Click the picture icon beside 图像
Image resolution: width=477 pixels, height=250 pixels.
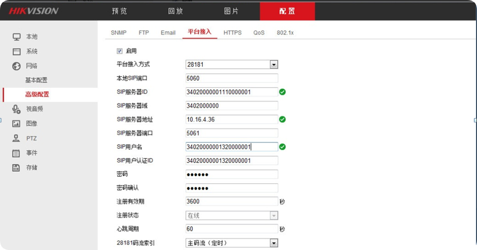pyautogui.click(x=16, y=124)
